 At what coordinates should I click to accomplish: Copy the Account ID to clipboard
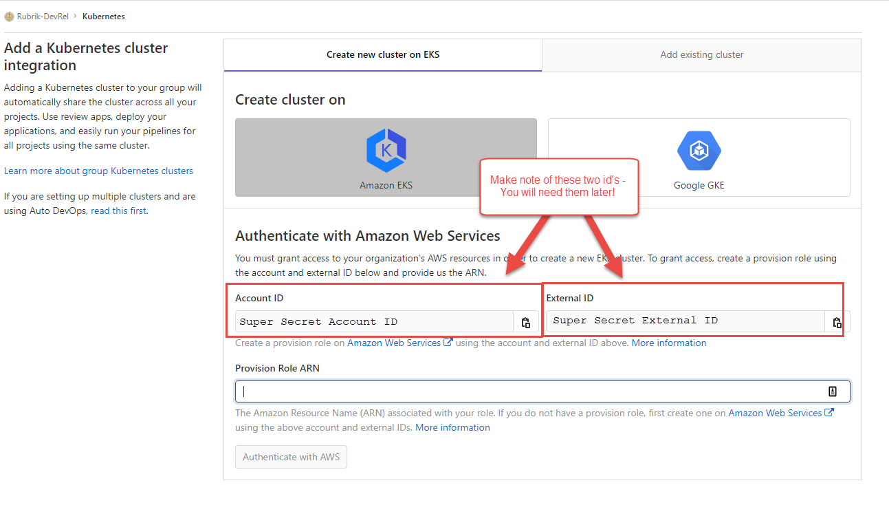(x=526, y=322)
